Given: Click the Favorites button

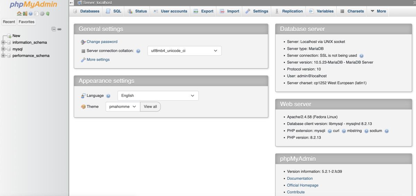Looking at the screenshot, I should pyautogui.click(x=27, y=22).
